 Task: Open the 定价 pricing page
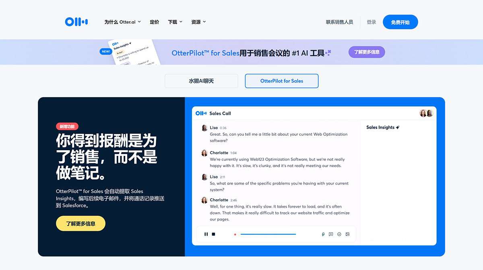click(155, 22)
